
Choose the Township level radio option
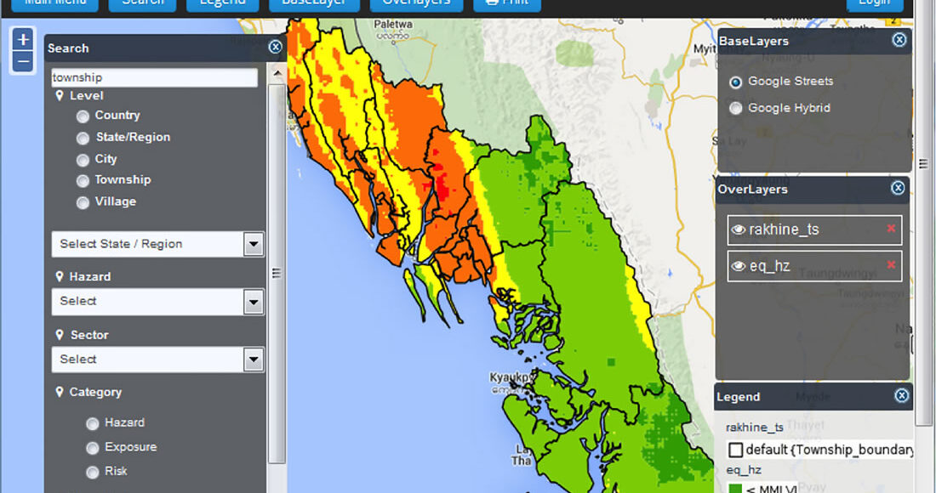pos(83,181)
